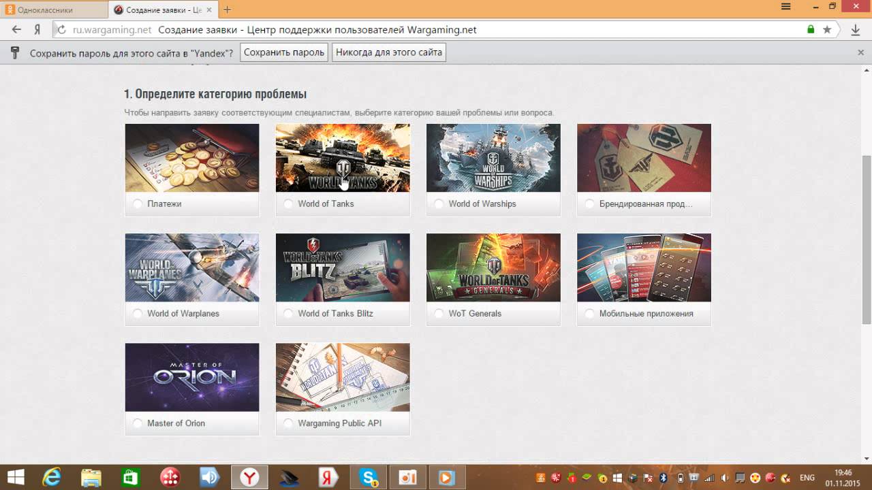This screenshot has width=872, height=490.
Task: Switch the ENG input language indicator
Action: point(807,478)
